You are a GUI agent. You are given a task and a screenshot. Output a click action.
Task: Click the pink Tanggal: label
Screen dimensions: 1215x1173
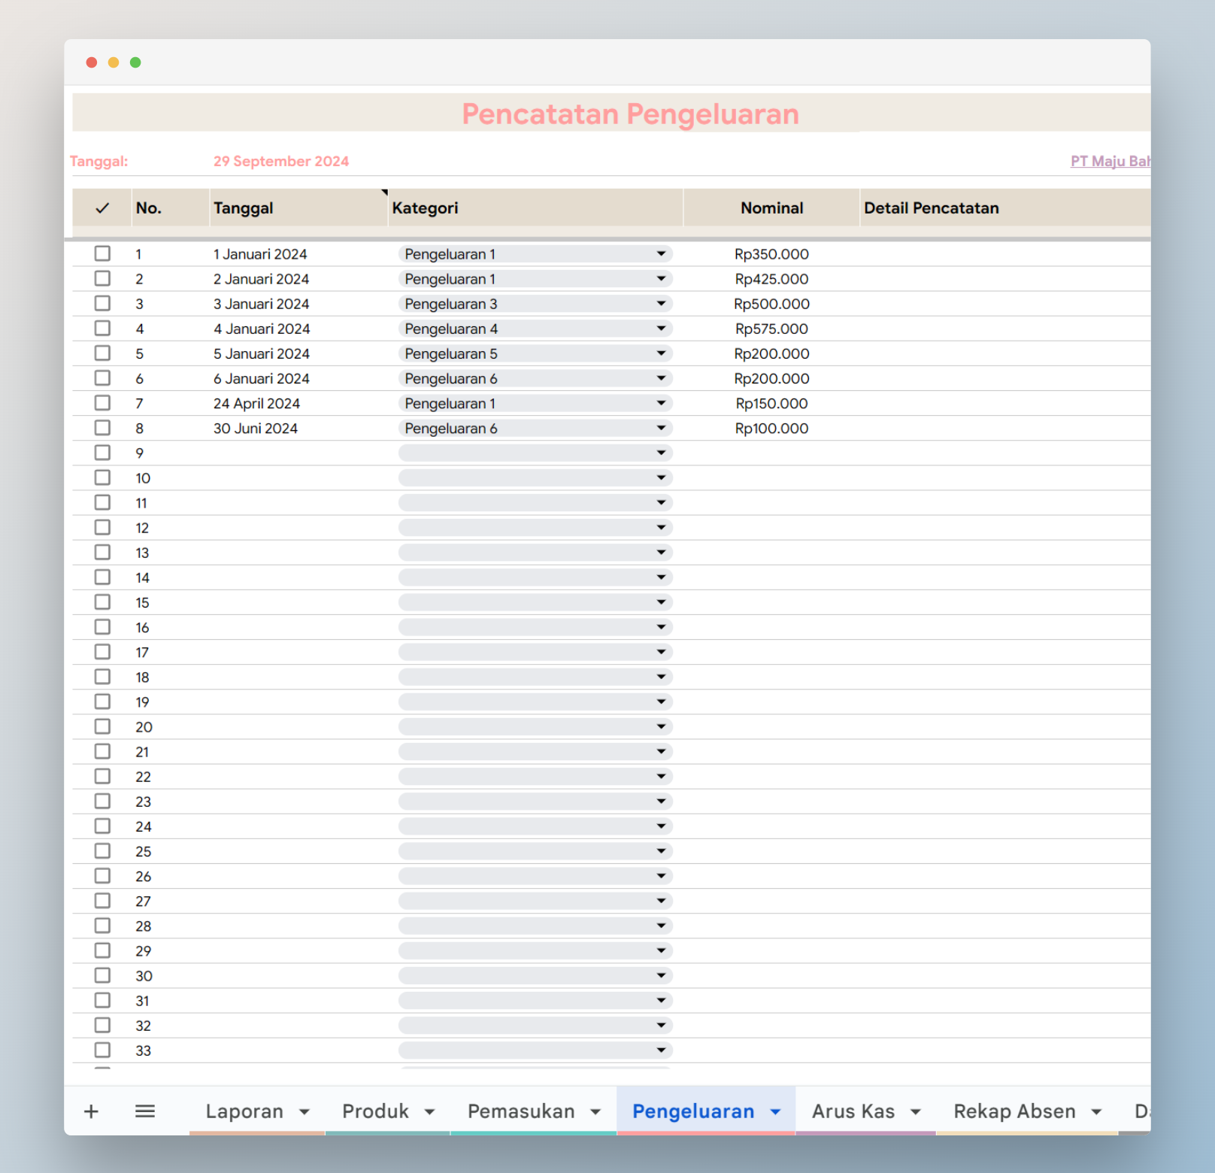(99, 161)
